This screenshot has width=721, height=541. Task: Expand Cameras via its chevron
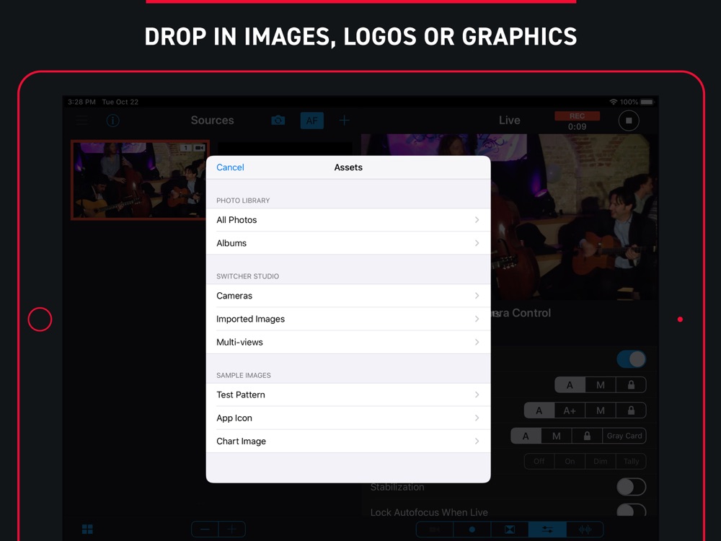[x=477, y=296]
